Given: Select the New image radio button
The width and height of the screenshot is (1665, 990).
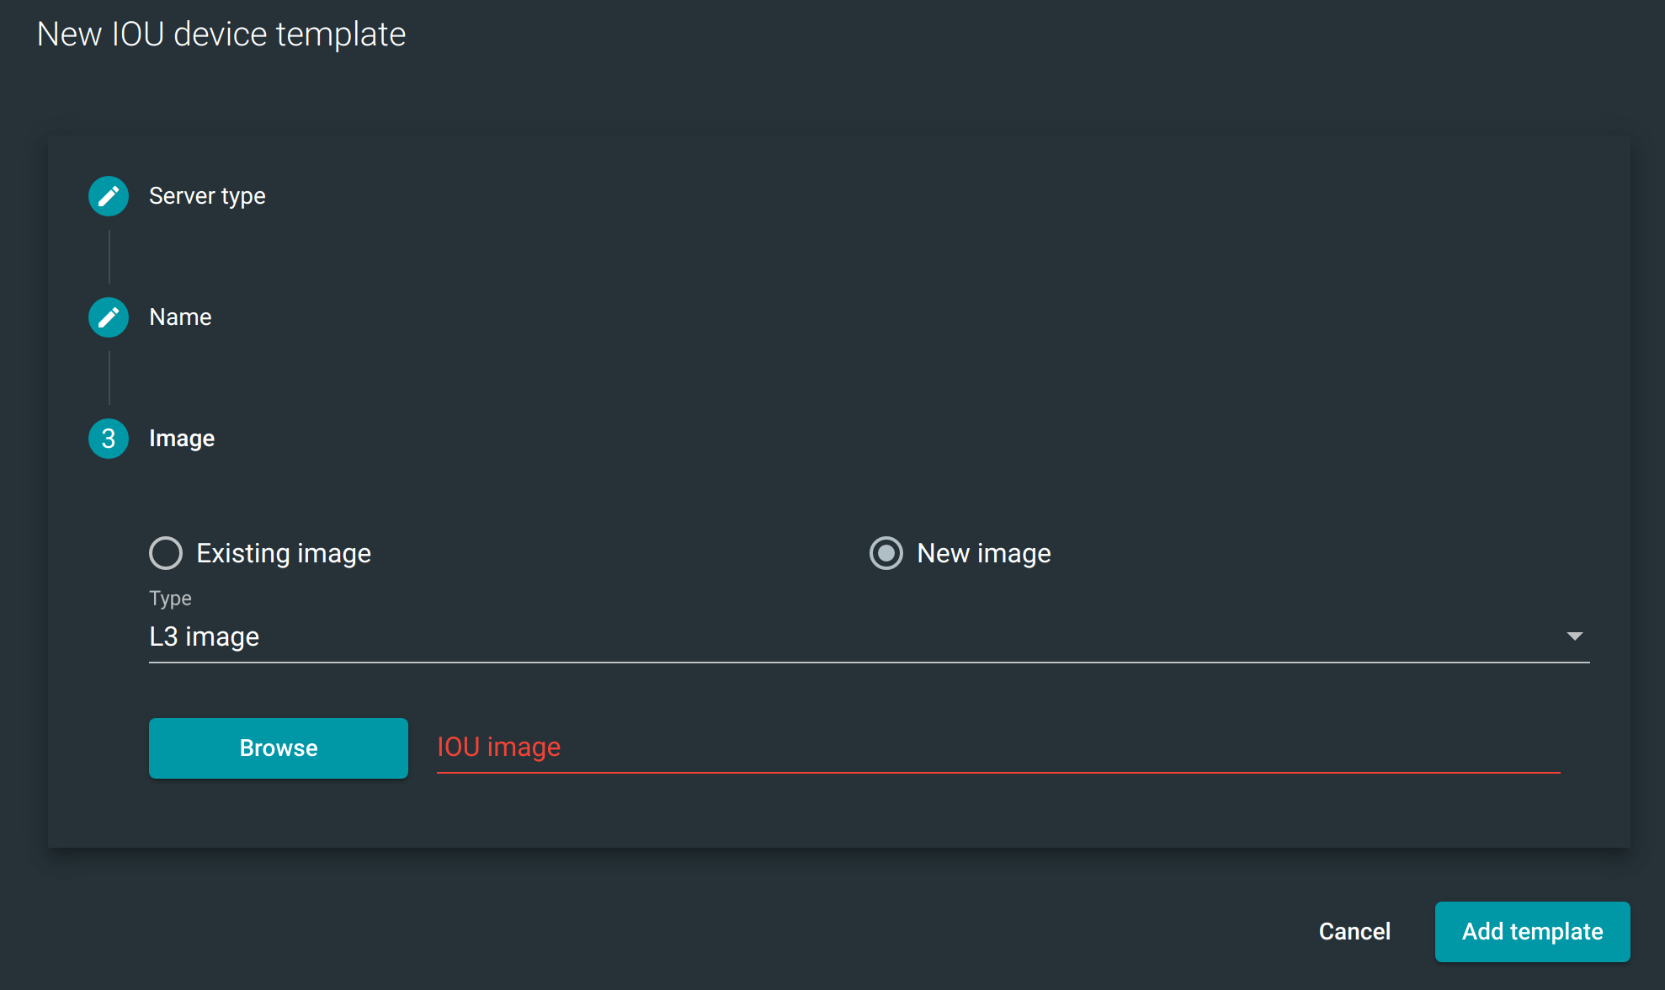Looking at the screenshot, I should 886,553.
